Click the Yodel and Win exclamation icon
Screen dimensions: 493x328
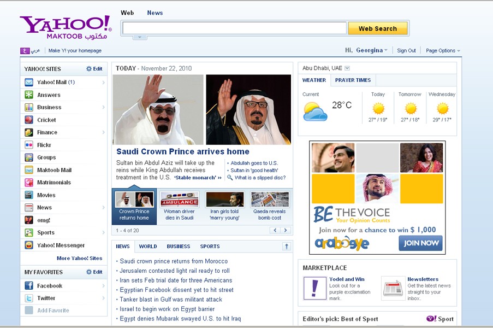coord(314,288)
